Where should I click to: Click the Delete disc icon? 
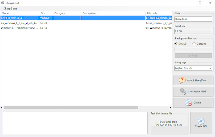point(188,103)
